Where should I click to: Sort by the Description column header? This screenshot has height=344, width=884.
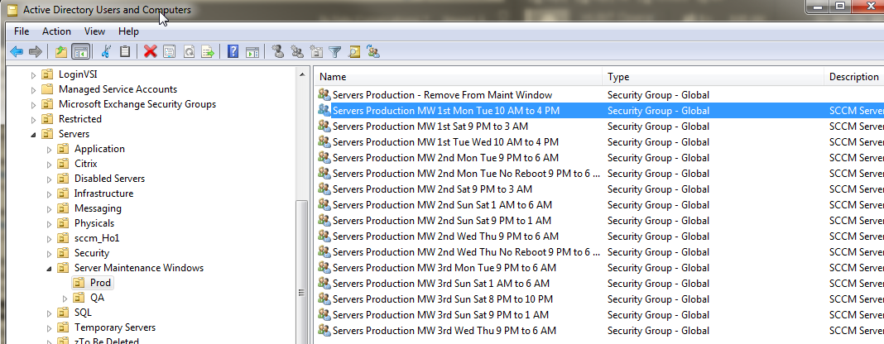854,77
